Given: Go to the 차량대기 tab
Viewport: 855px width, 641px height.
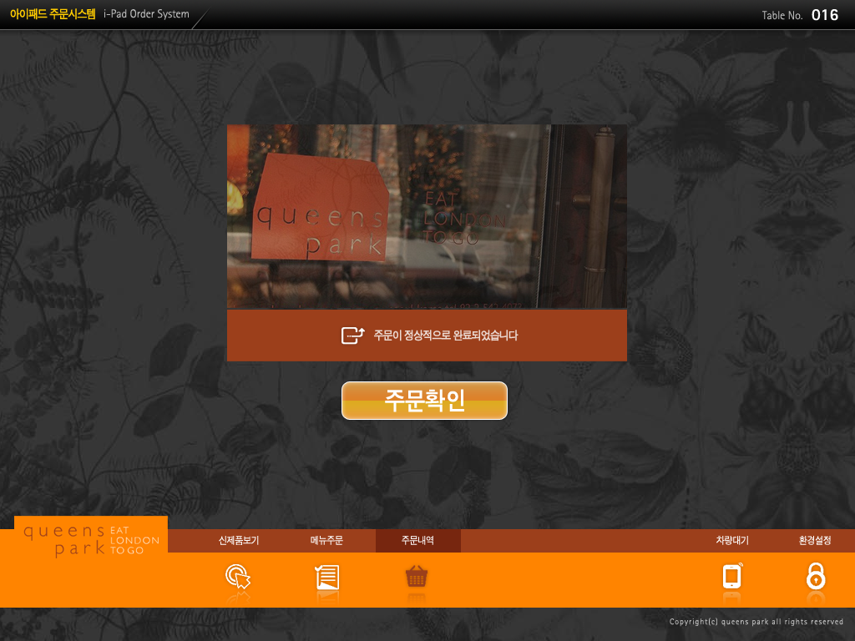Looking at the screenshot, I should point(732,541).
